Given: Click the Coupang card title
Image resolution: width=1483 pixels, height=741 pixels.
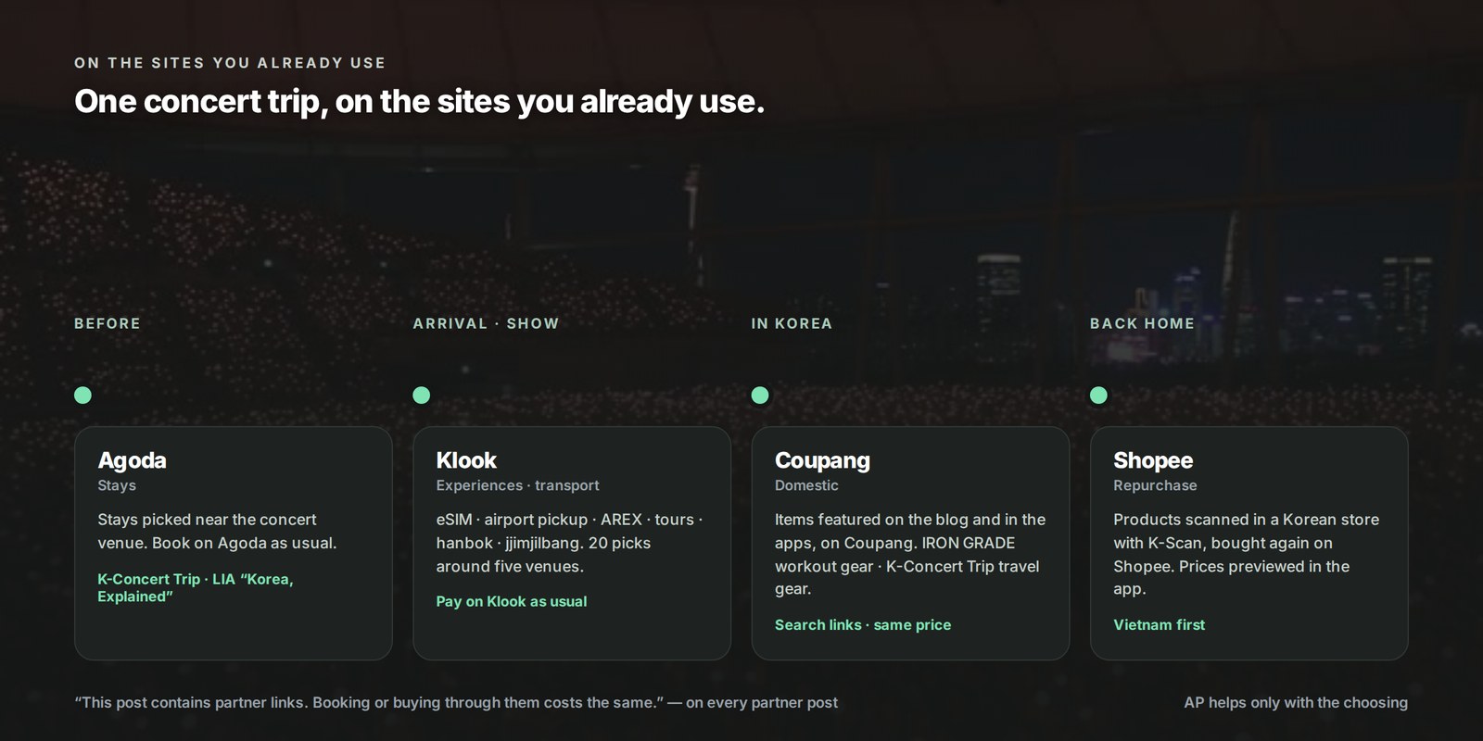Looking at the screenshot, I should 822,460.
